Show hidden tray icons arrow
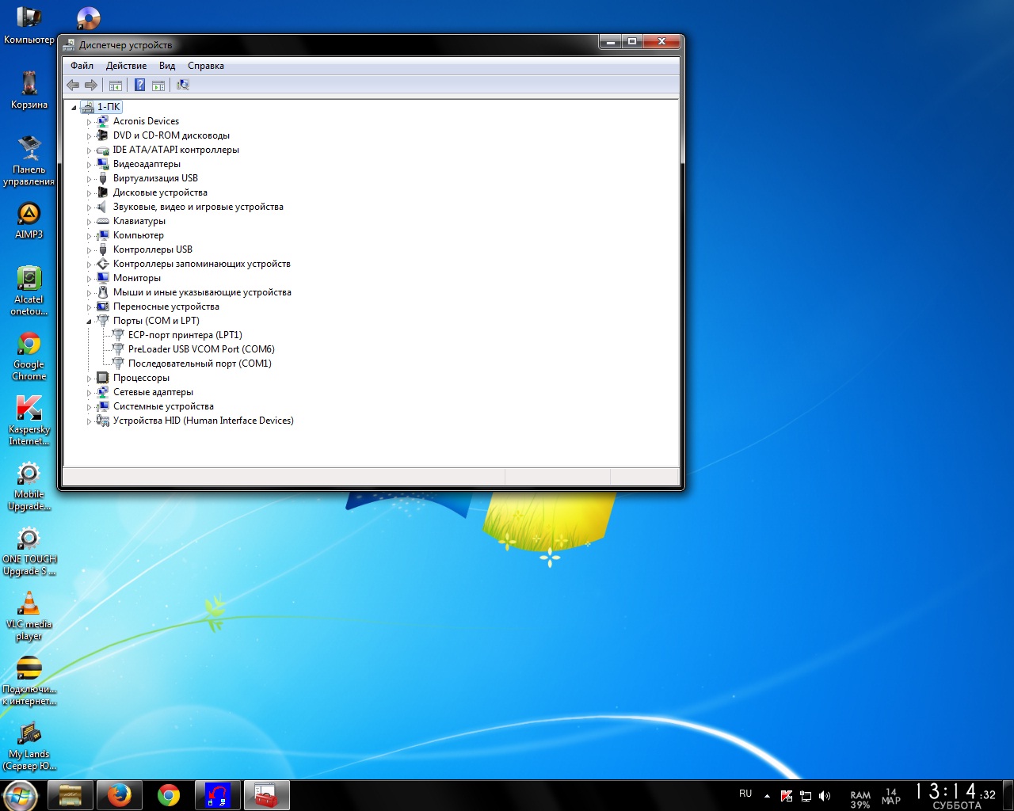This screenshot has width=1014, height=811. point(767,796)
